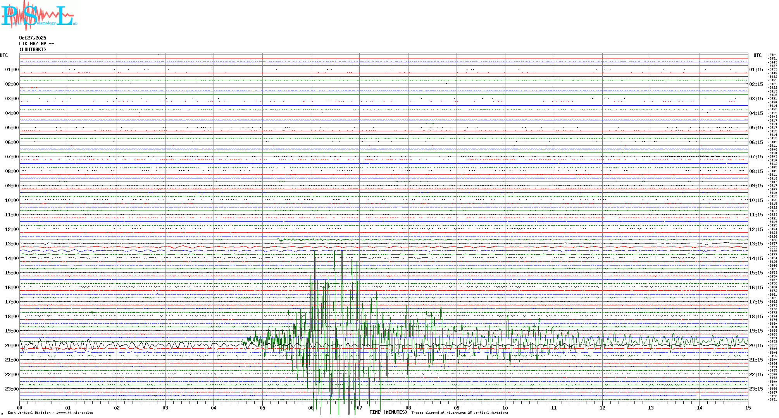This screenshot has width=779, height=418.
Task: Click the left UTC axis header
Action: pyautogui.click(x=4, y=55)
